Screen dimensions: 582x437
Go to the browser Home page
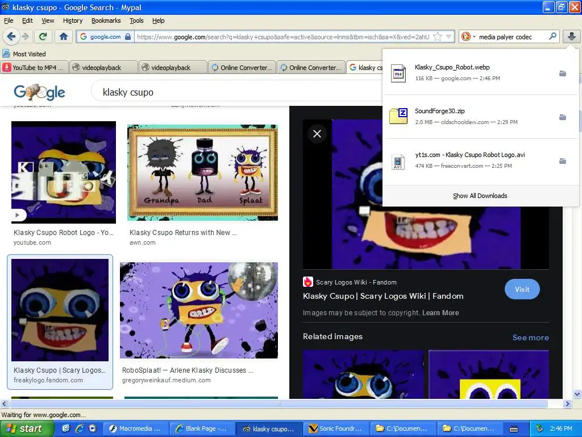(64, 36)
